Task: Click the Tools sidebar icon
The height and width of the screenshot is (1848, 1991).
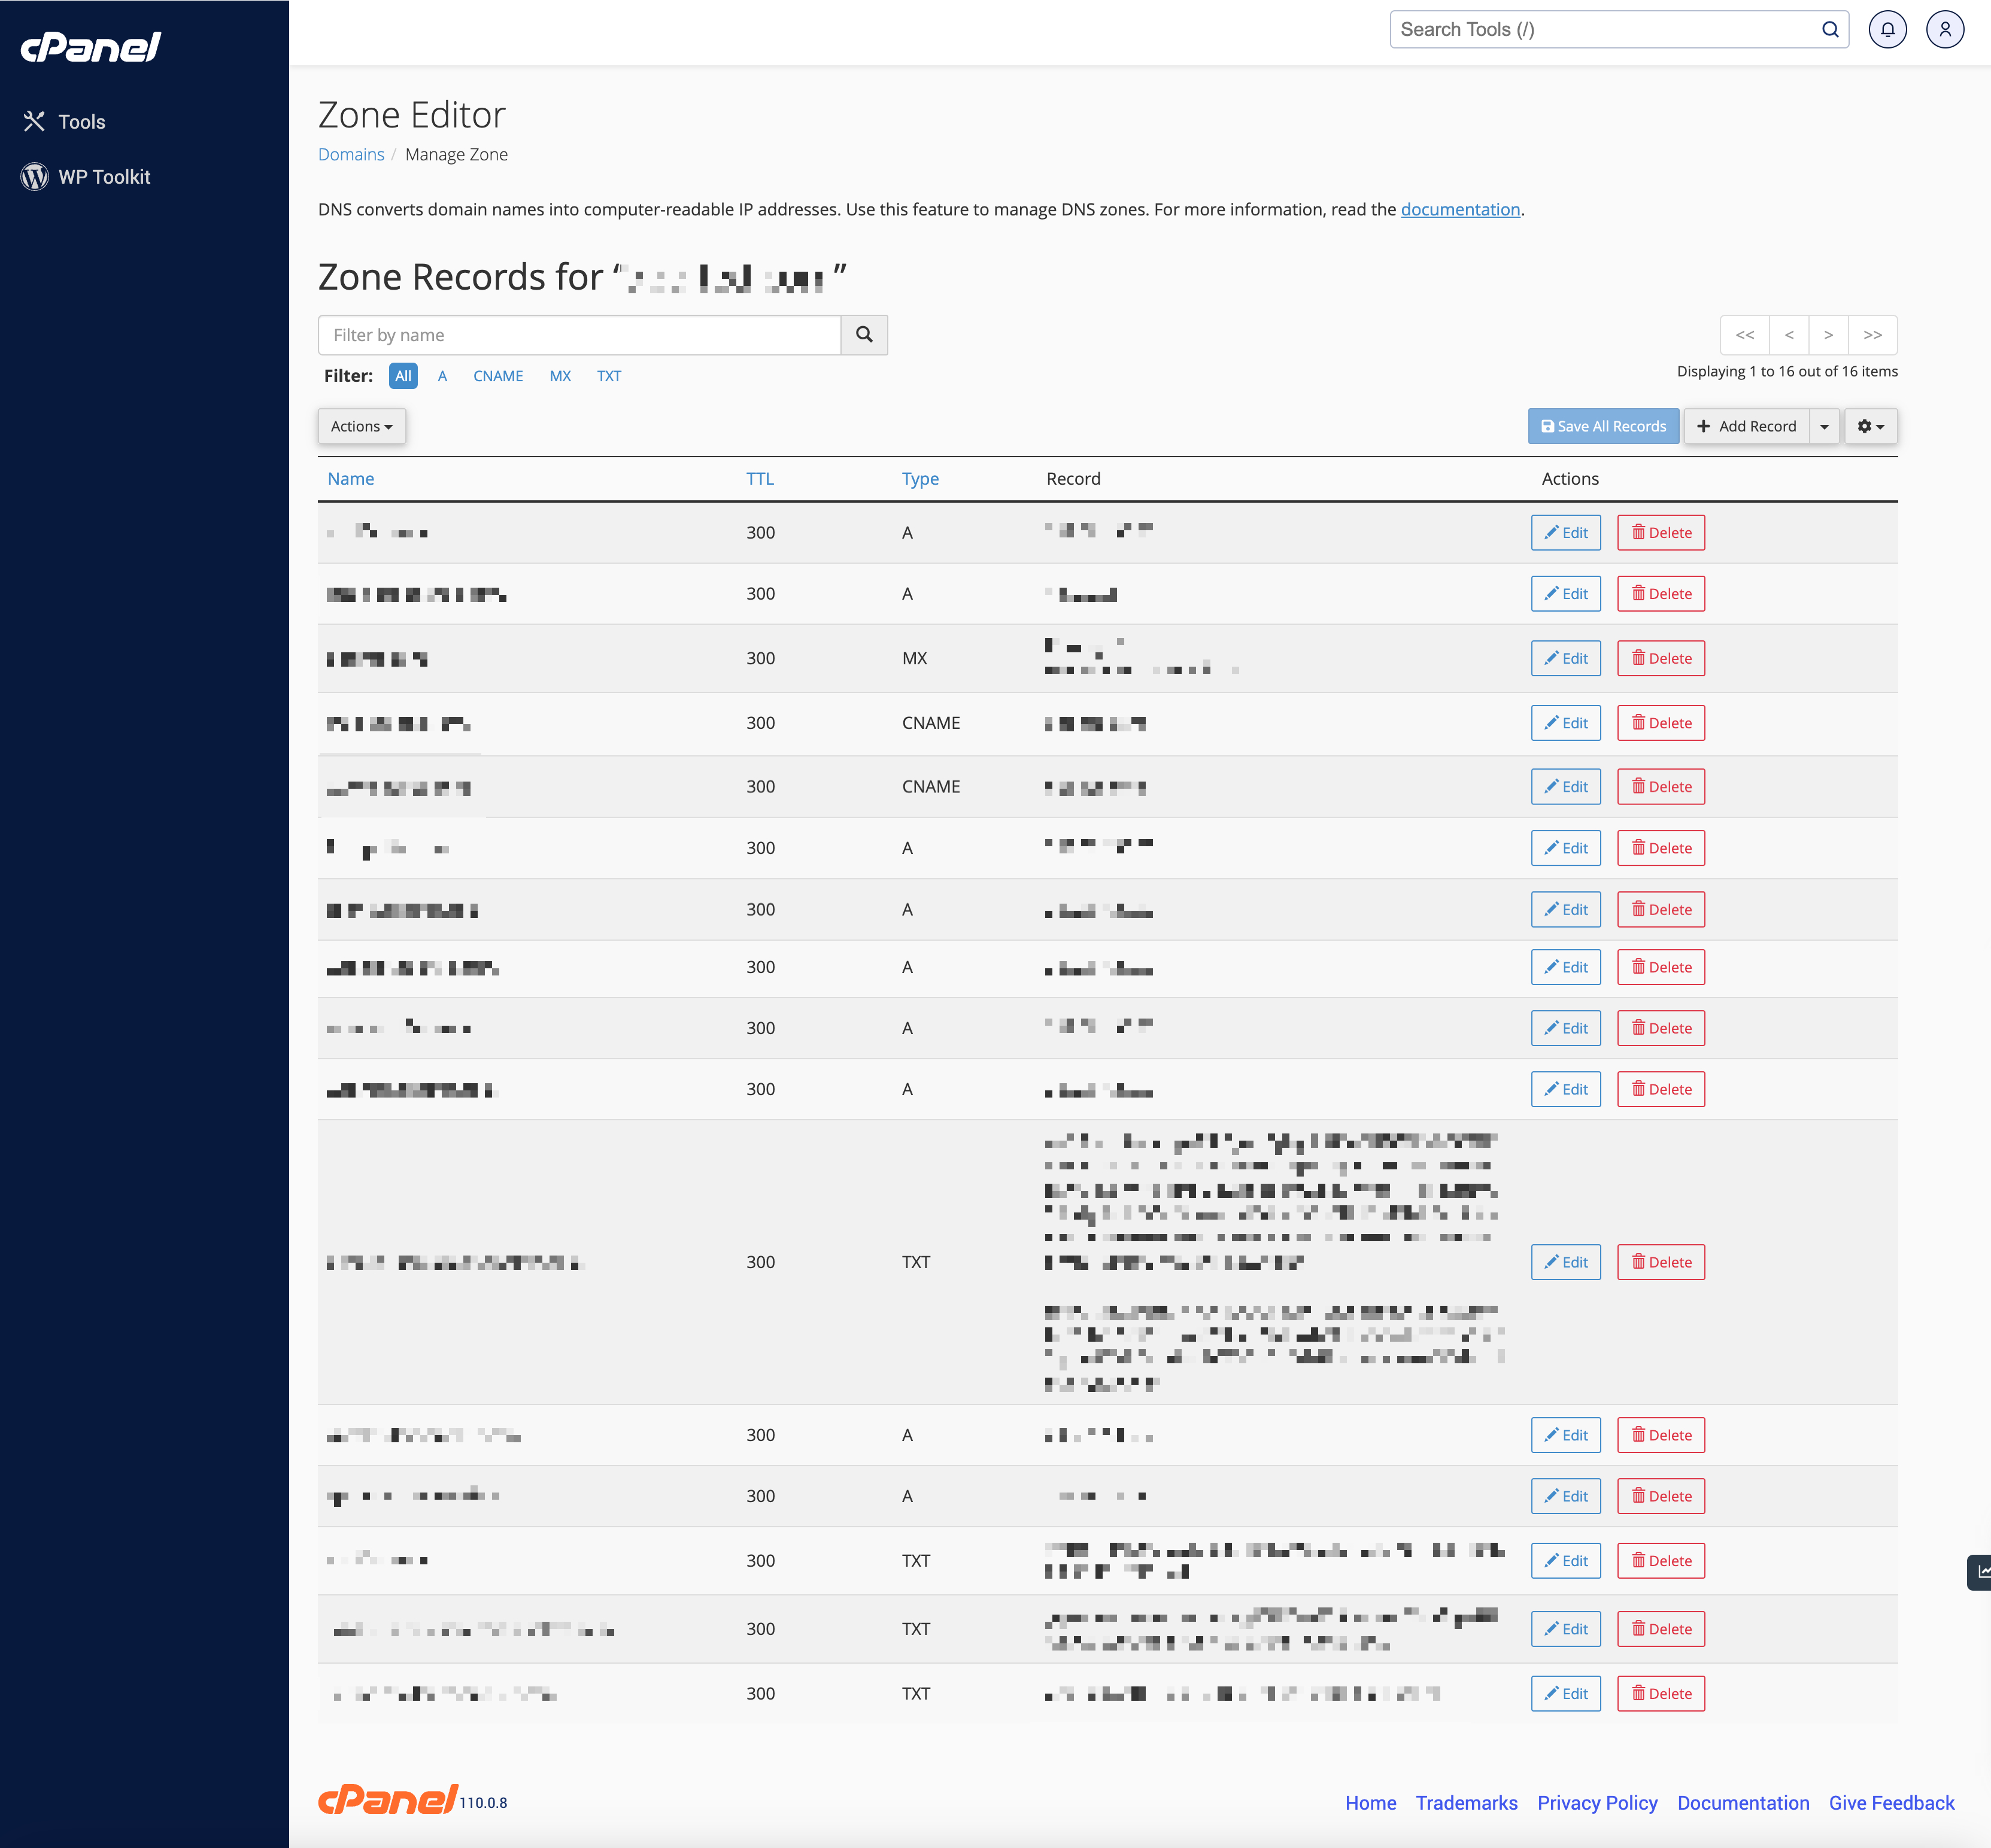Action: coord(35,121)
